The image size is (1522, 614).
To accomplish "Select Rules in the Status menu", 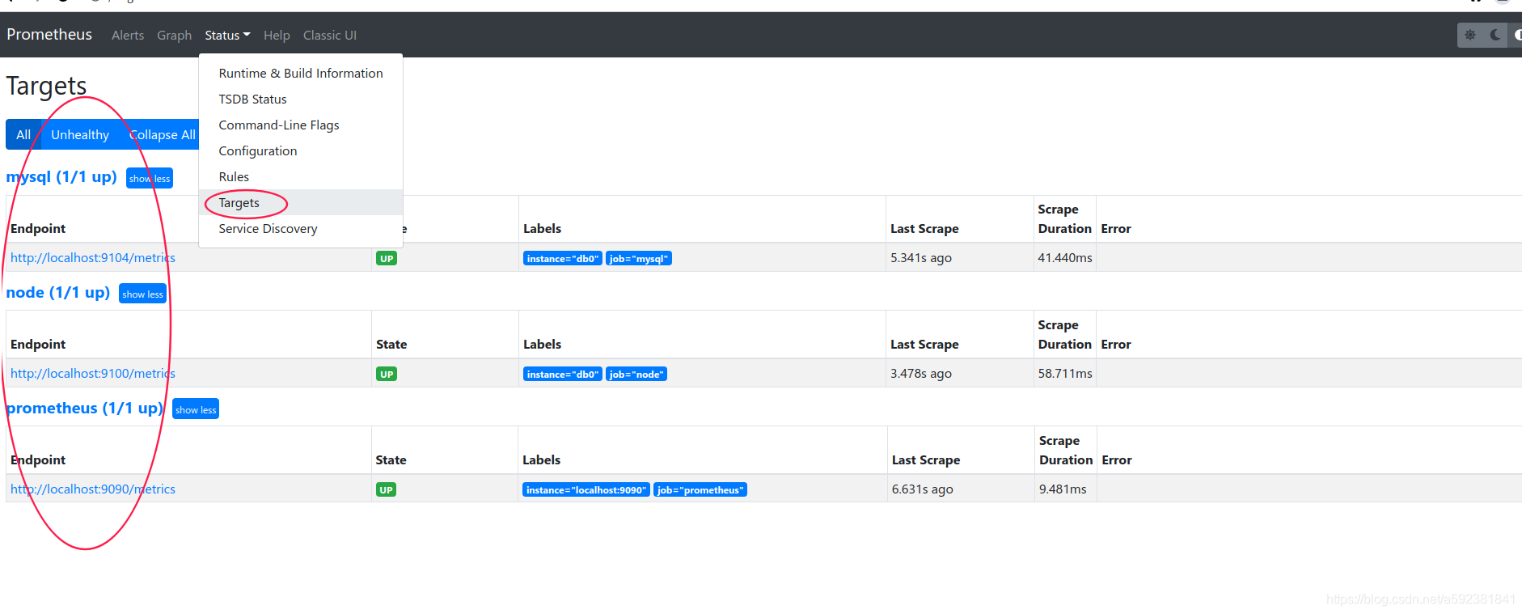I will coord(301,176).
